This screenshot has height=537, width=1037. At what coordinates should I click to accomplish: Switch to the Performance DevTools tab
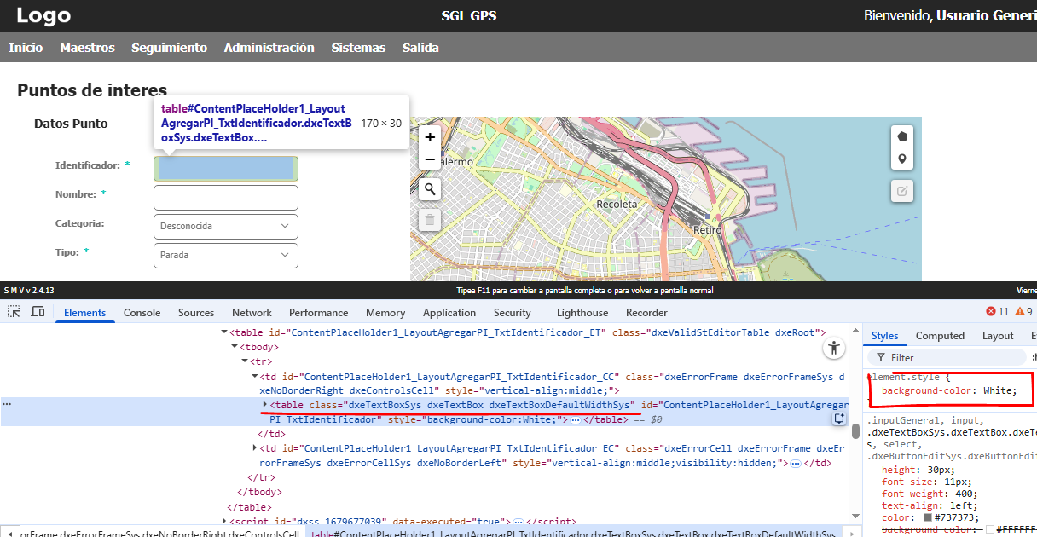[318, 313]
